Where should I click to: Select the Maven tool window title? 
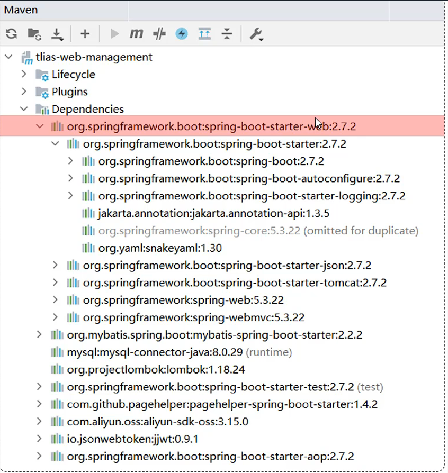tap(21, 10)
